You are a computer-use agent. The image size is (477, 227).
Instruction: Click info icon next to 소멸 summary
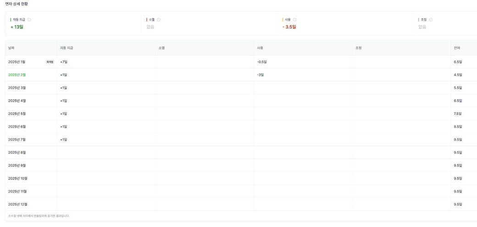159,20
